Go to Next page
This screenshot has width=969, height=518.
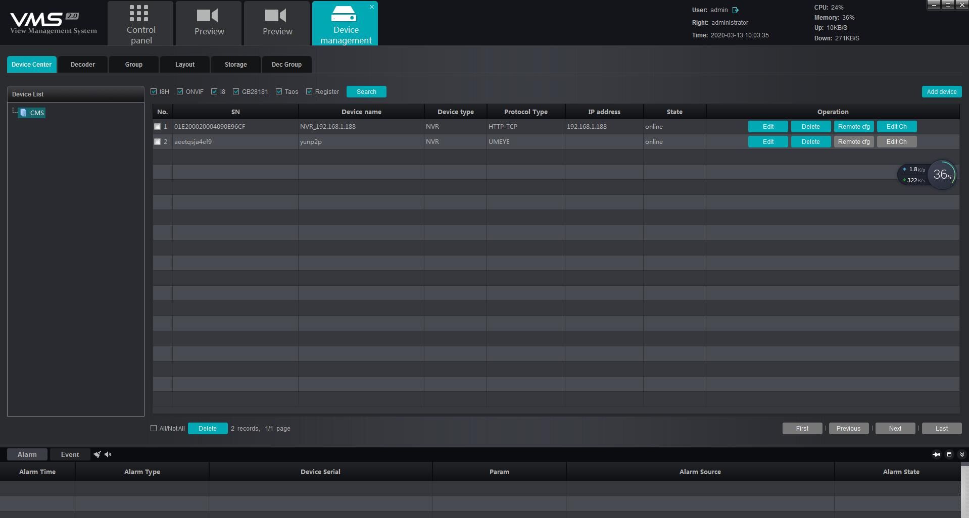tap(895, 429)
